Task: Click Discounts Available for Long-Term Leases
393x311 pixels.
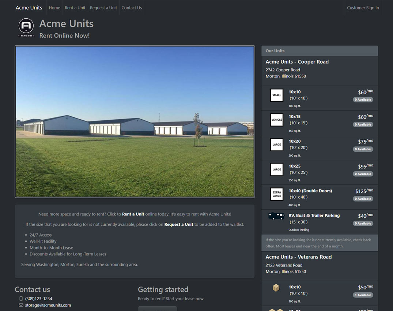Action: 68,254
